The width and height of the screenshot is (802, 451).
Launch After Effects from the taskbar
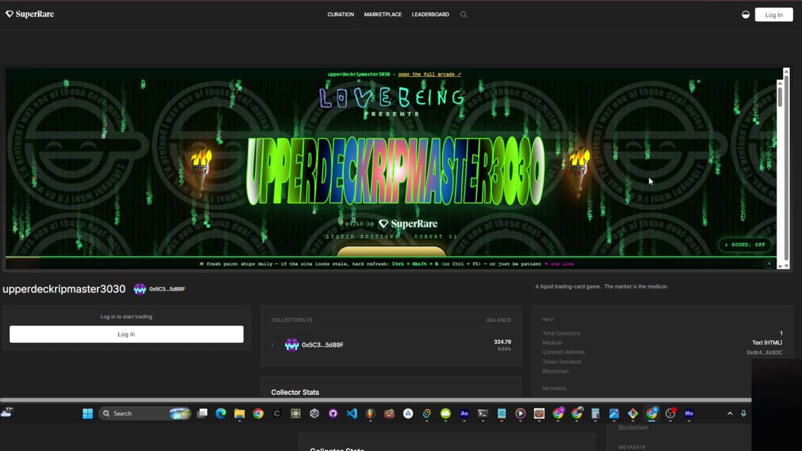[x=464, y=414]
